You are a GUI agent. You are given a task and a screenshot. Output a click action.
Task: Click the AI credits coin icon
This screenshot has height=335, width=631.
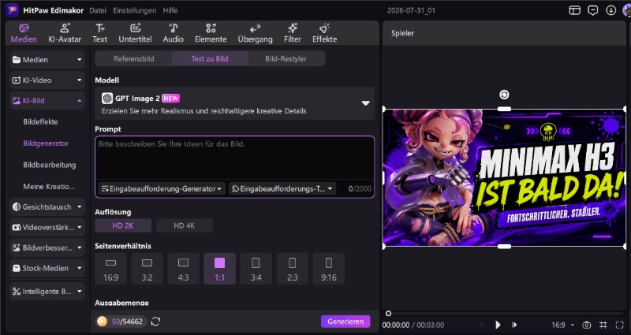pos(102,322)
